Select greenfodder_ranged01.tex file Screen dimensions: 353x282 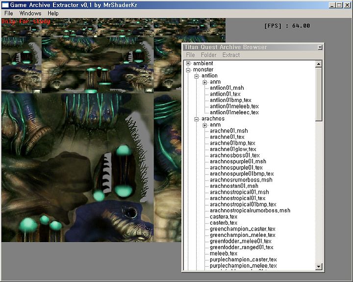tap(241, 247)
